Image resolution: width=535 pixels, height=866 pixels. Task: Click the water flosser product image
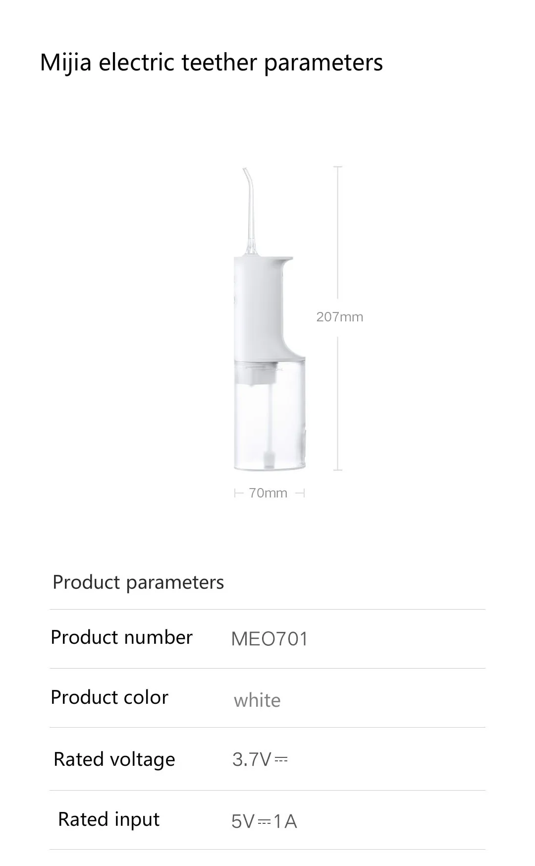click(x=269, y=319)
